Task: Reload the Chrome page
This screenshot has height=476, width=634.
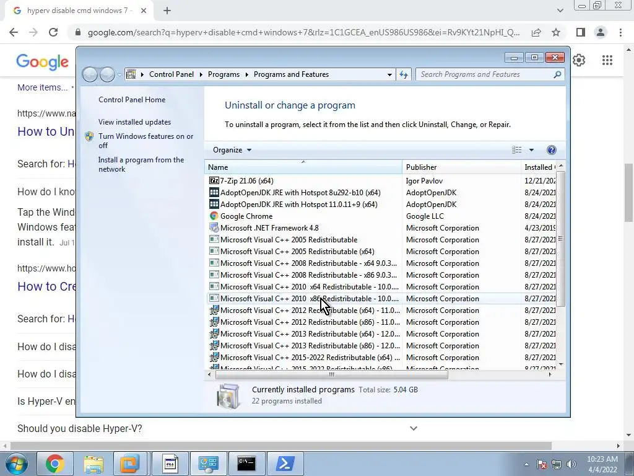Action: (53, 32)
